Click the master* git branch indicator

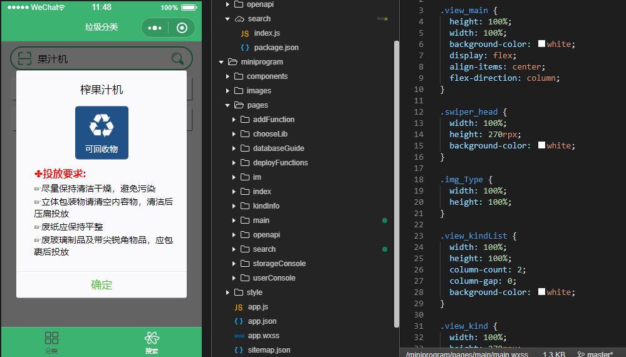coord(595,354)
